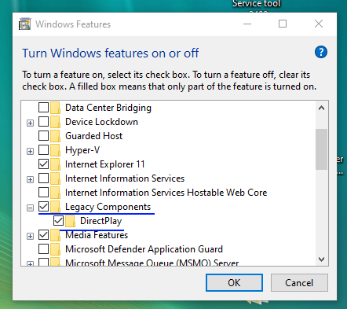Turn on the Hyper-V checkbox
The image size is (347, 309).
tap(43, 150)
